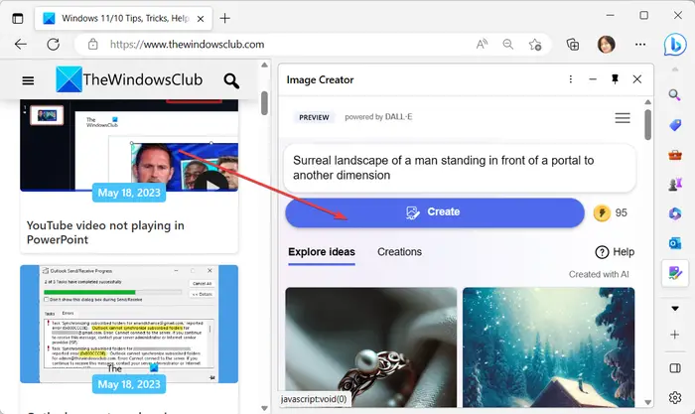Open sidebar Outlook icon
The height and width of the screenshot is (414, 695).
674,243
